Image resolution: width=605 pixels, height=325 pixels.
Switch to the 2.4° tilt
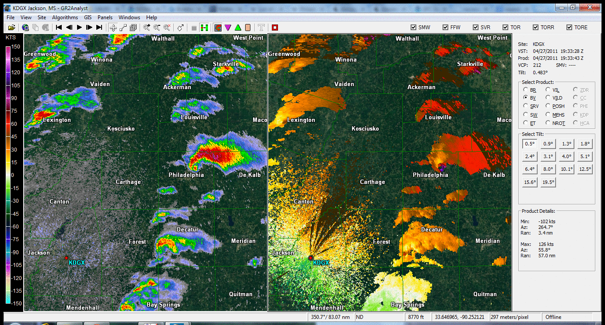coord(530,156)
